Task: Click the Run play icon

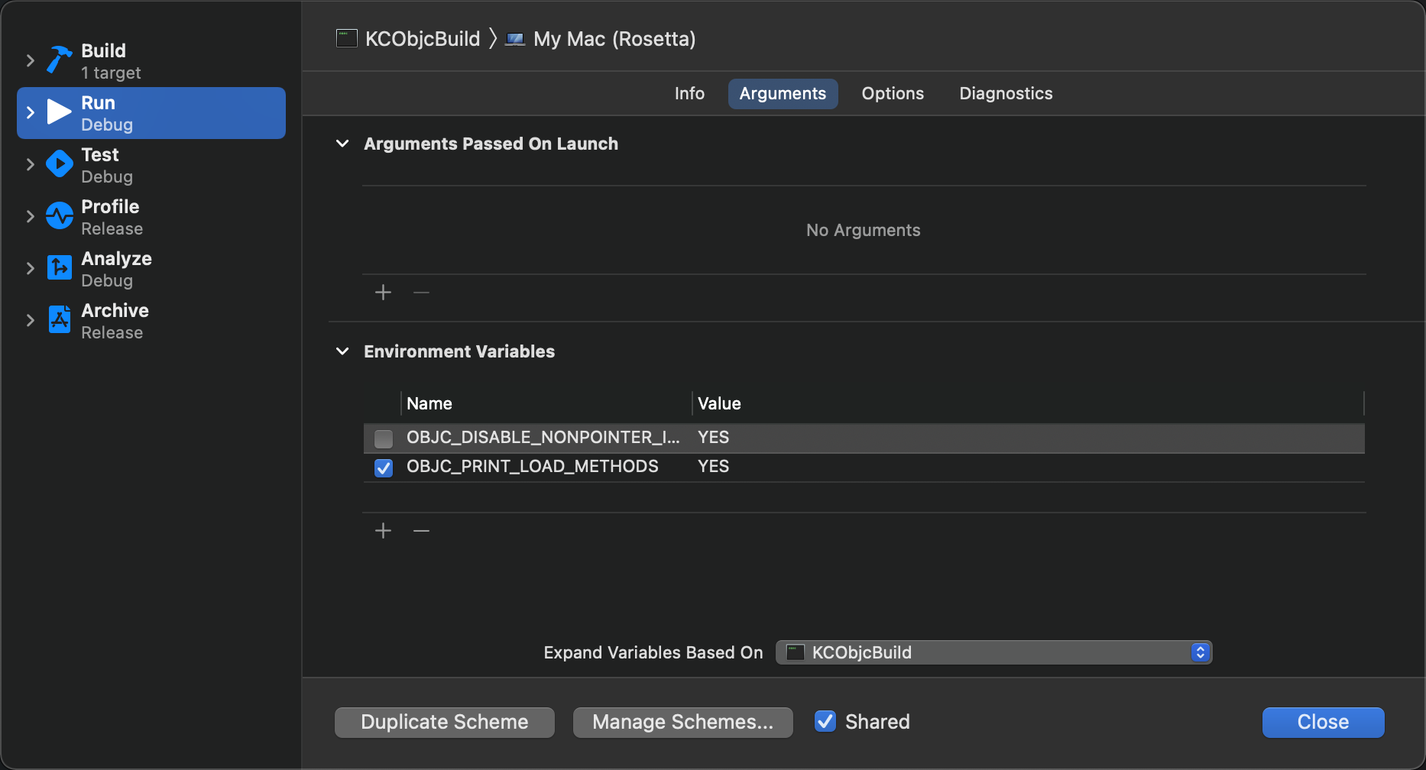Action: tap(59, 112)
